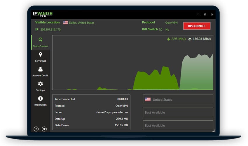Open the Account Details person icon
248x146 pixels.
coord(41,69)
